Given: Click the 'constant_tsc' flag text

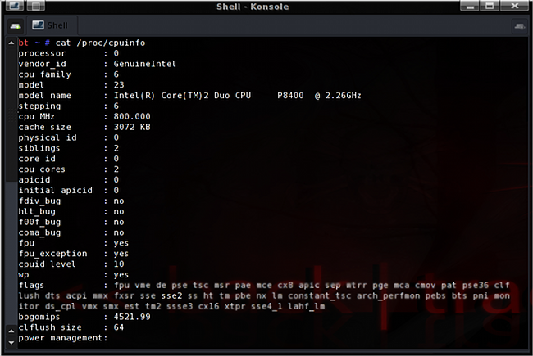Looking at the screenshot, I should pyautogui.click(x=320, y=295).
